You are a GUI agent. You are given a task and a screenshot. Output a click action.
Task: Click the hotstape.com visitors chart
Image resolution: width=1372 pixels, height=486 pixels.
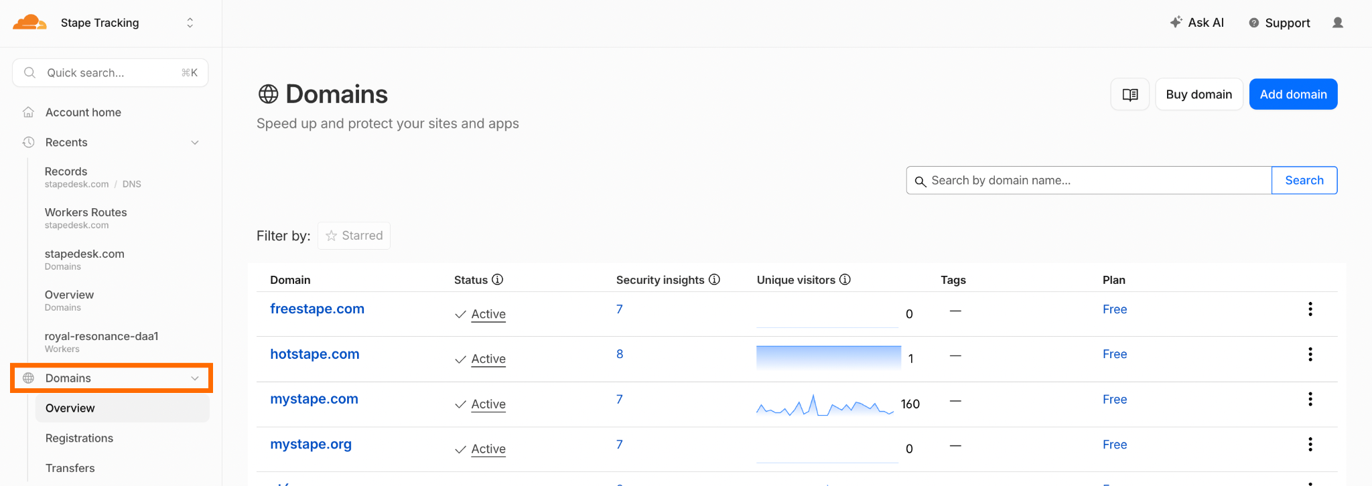coord(829,358)
